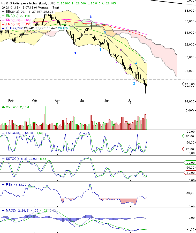Click the clock icon next to date range
This screenshot has height=233, width=196.
(3, 7)
